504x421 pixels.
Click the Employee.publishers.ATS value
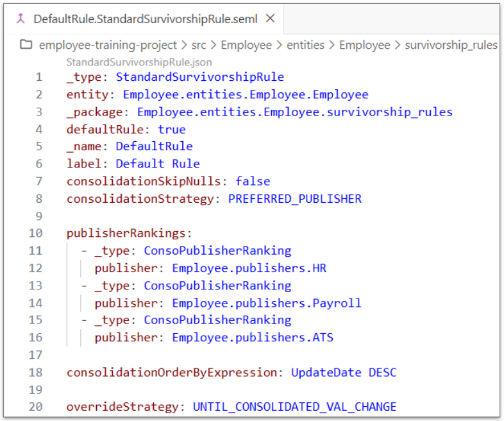253,337
